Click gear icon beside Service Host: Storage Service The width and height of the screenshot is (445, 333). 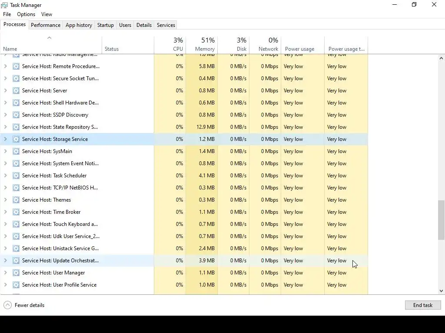tap(16, 139)
